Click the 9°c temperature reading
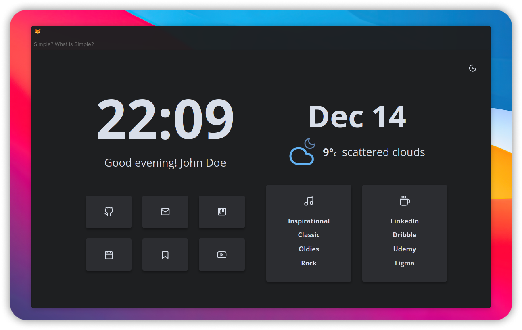This screenshot has width=522, height=330. [330, 152]
